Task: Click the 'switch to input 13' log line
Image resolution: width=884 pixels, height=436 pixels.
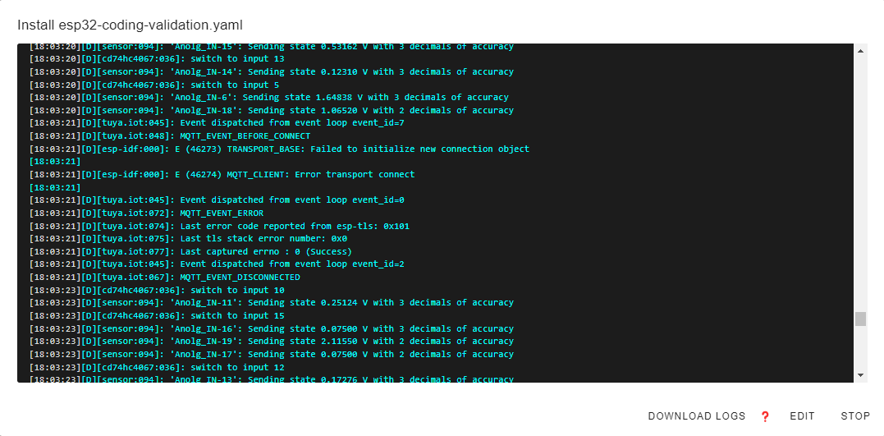Action: click(156, 59)
